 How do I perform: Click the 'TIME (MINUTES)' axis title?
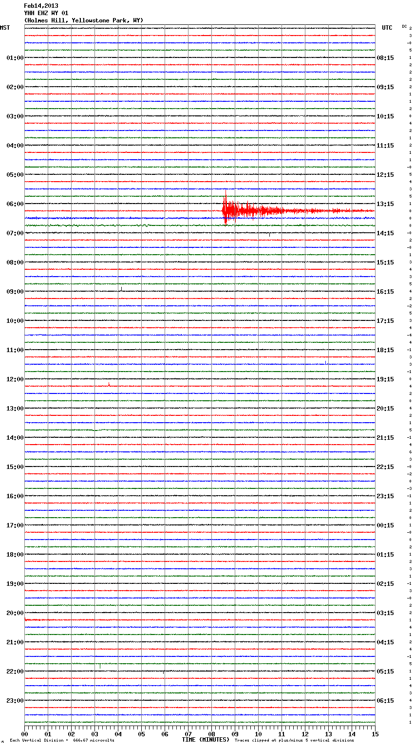click(x=206, y=740)
